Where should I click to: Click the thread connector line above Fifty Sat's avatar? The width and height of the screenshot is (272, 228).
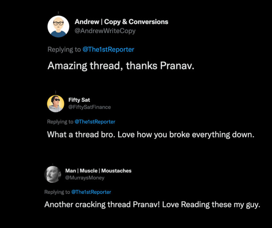point(56,92)
